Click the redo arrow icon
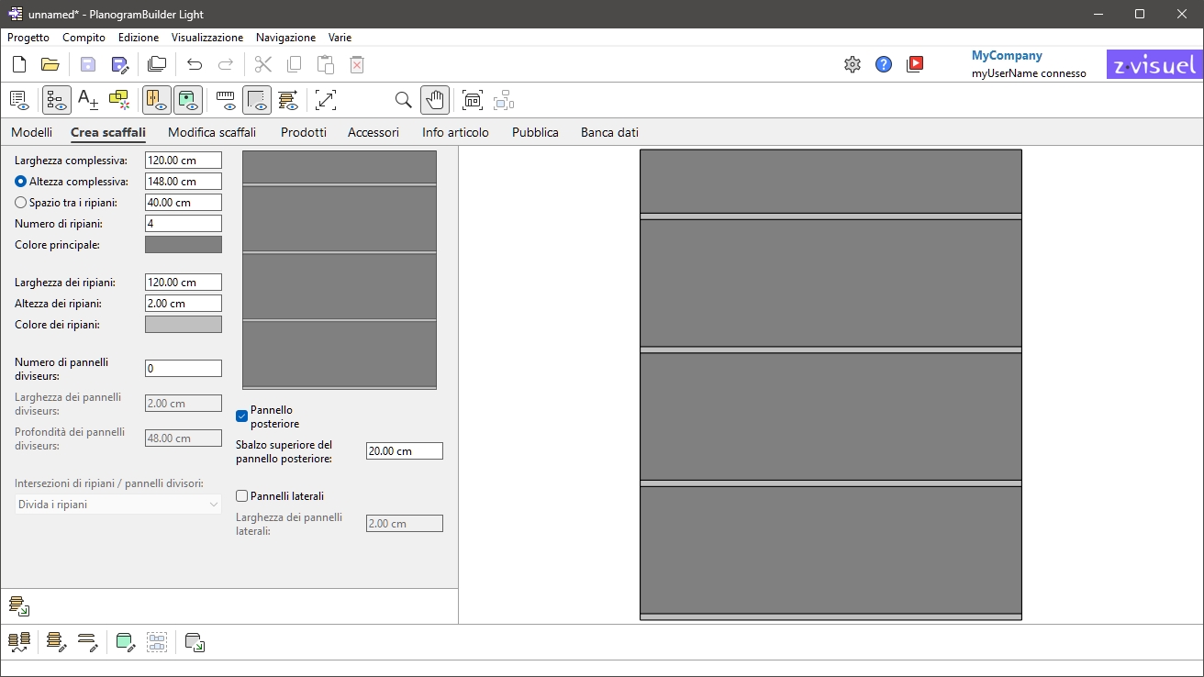The height and width of the screenshot is (677, 1204). pos(226,64)
